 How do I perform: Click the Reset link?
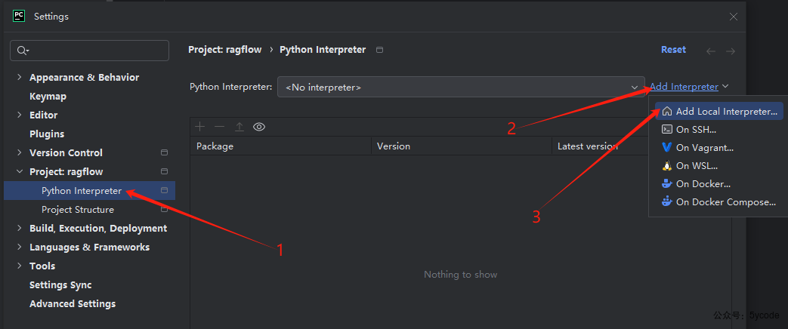point(673,50)
